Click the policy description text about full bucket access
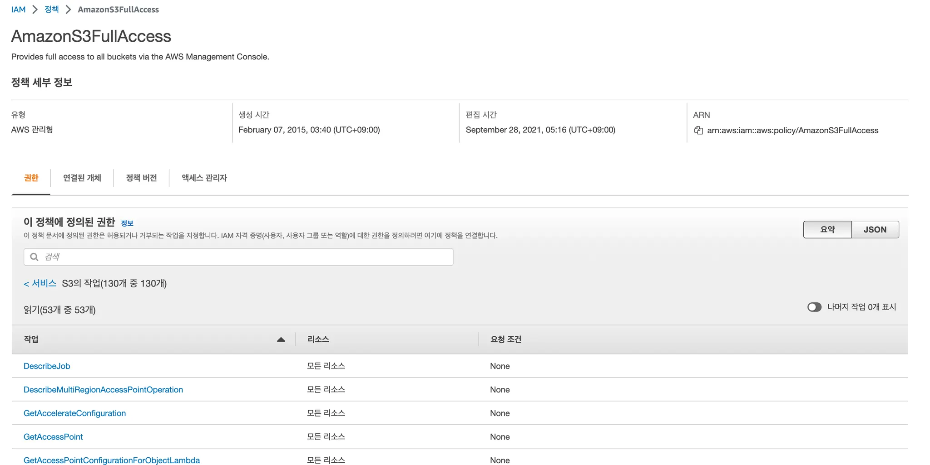 click(x=140, y=57)
